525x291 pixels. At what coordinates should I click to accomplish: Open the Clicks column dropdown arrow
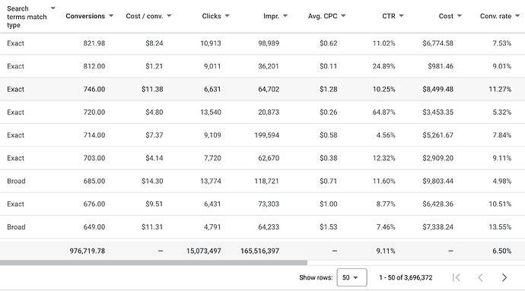point(228,16)
